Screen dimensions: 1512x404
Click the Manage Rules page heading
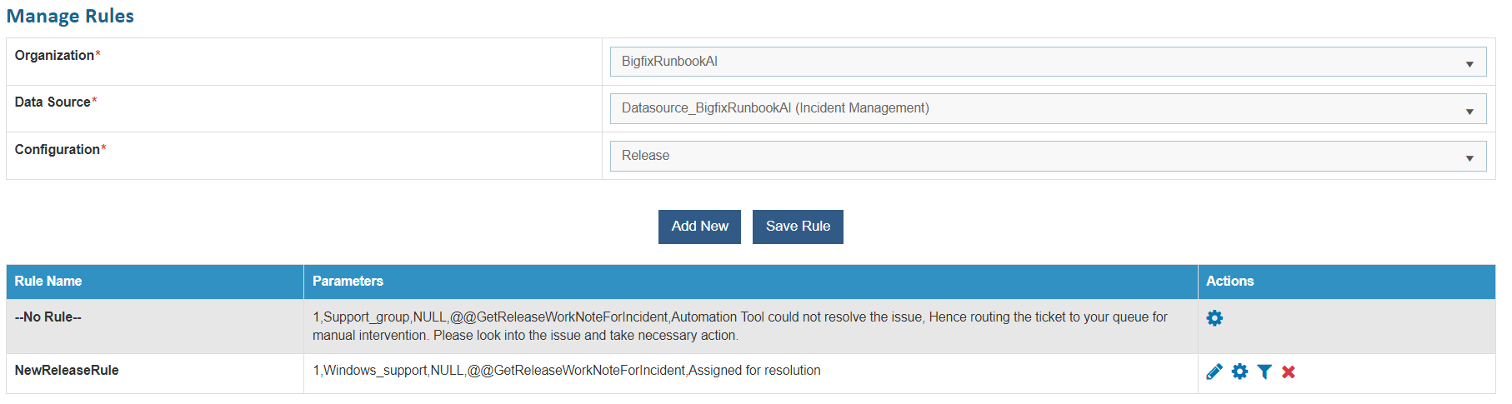coord(70,17)
